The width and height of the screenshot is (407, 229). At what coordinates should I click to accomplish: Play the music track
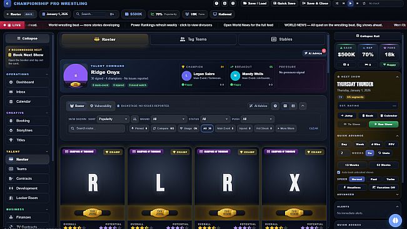[350, 3]
